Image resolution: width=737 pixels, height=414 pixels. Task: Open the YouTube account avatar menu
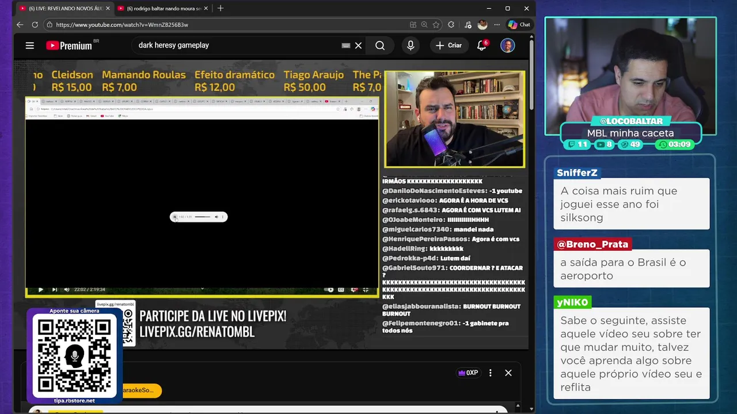507,45
